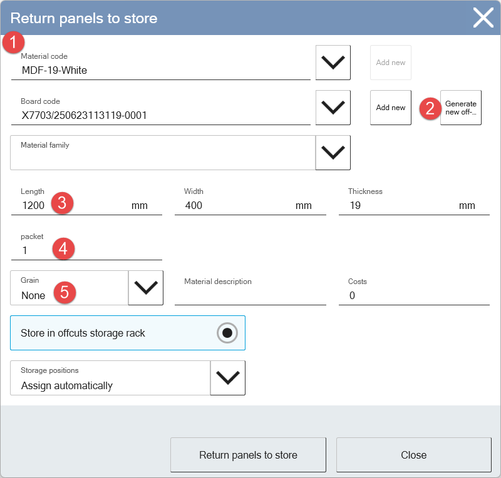501x478 pixels.
Task: Expand the Grain dropdown arrow
Action: (x=146, y=288)
